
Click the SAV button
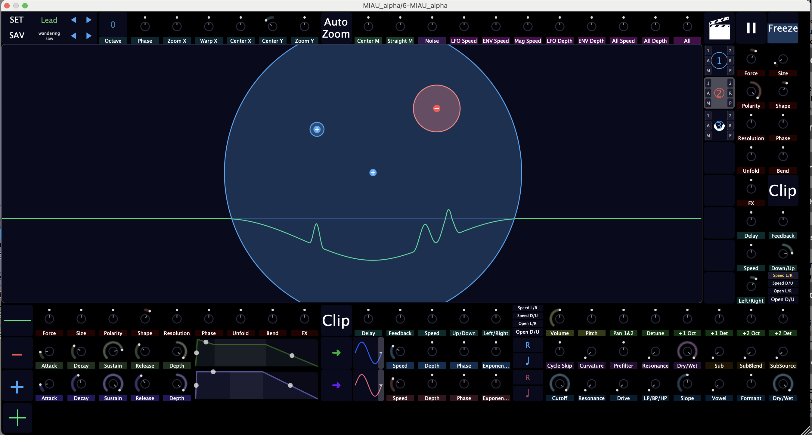coord(17,35)
